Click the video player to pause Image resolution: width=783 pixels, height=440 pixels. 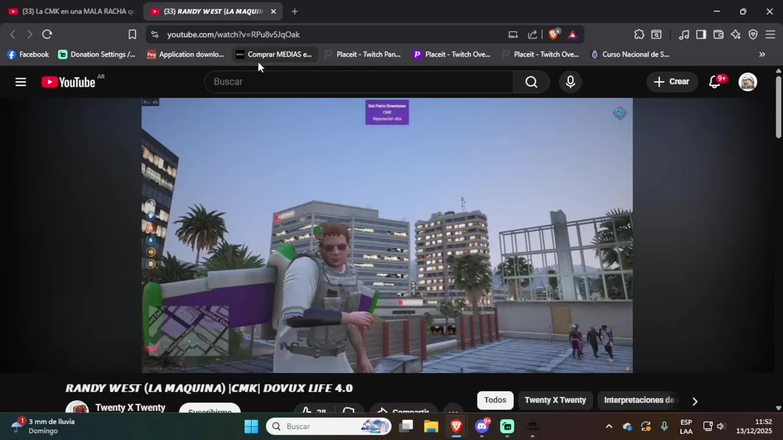(387, 235)
